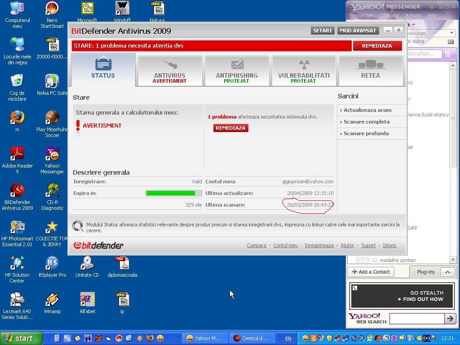Open Locurile mele din retea icon
460x345 pixels.
[18, 51]
